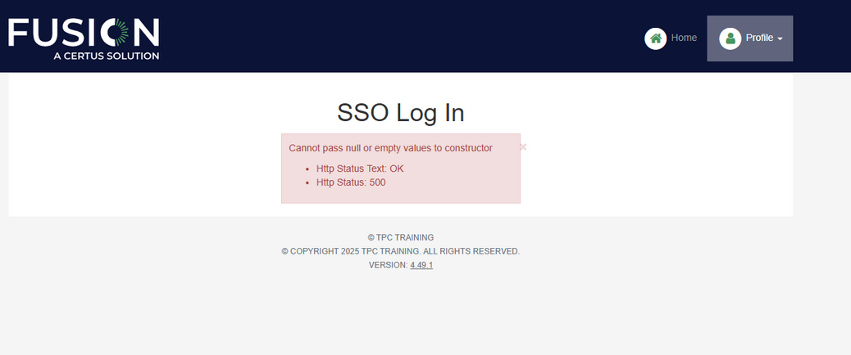Click the FUSION wordmark logo
The height and width of the screenshot is (355, 851).
tap(84, 34)
